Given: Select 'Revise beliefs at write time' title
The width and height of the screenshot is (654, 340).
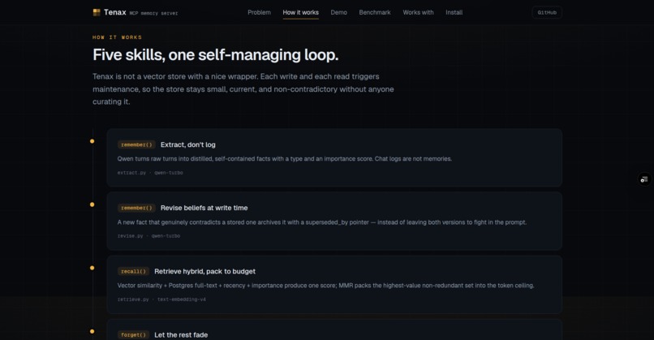Looking at the screenshot, I should [x=204, y=208].
